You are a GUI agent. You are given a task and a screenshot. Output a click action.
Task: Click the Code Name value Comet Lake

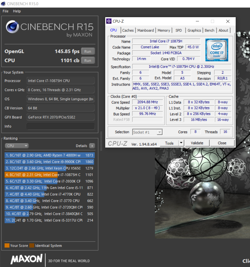point(150,47)
